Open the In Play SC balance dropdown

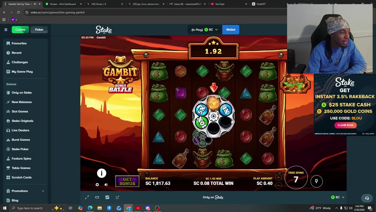204,29
